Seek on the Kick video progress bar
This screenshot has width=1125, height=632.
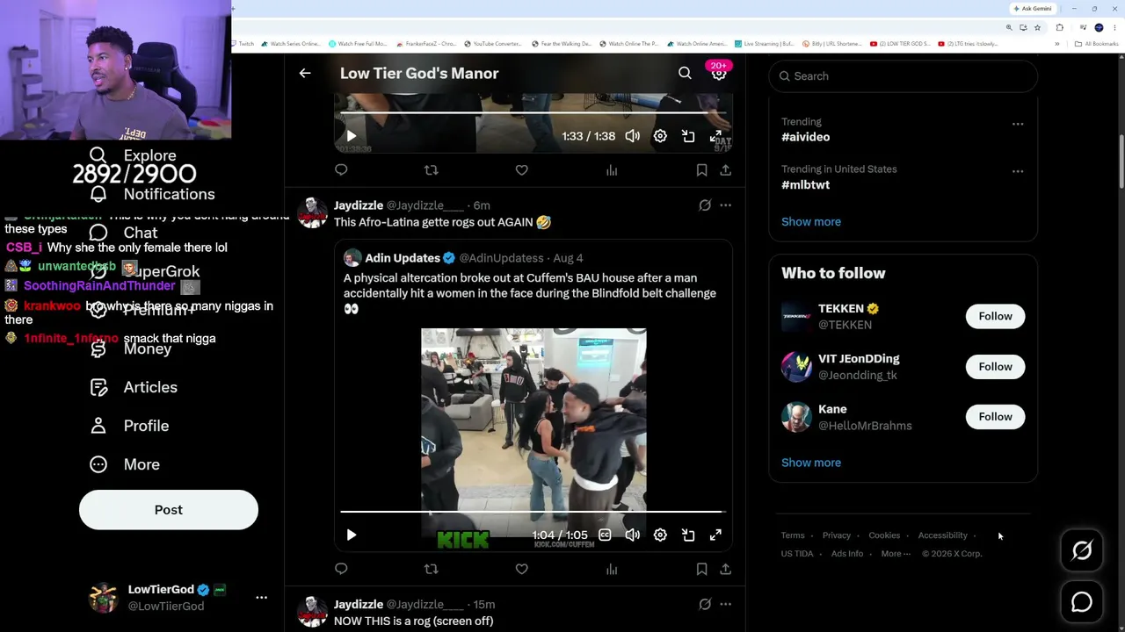tap(532, 511)
